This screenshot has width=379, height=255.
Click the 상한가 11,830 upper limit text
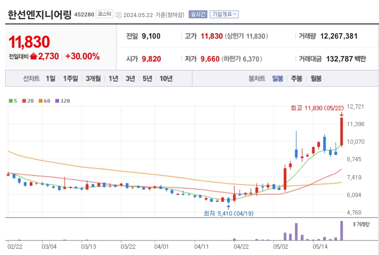pyautogui.click(x=246, y=36)
